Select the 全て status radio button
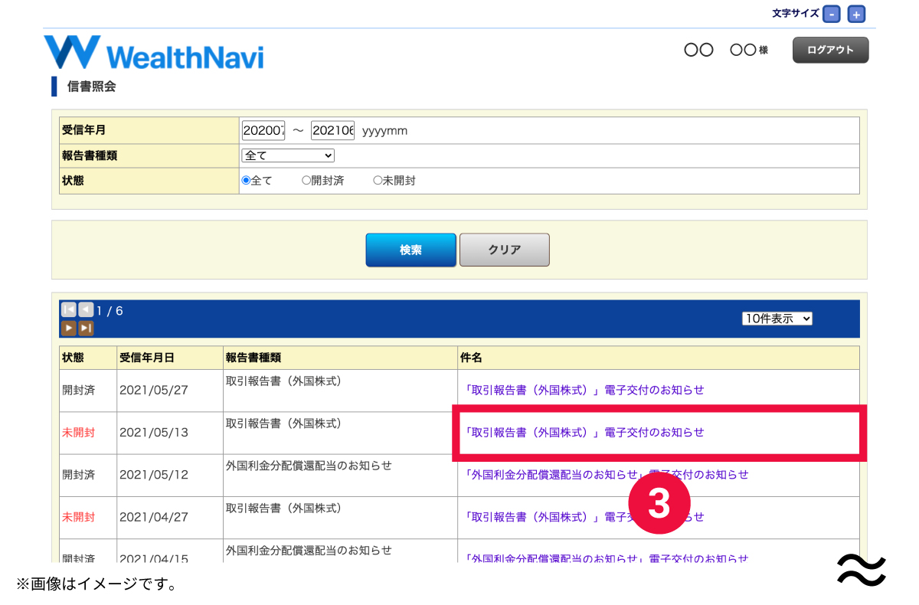Screen dimensions: 919x605 click(x=246, y=181)
